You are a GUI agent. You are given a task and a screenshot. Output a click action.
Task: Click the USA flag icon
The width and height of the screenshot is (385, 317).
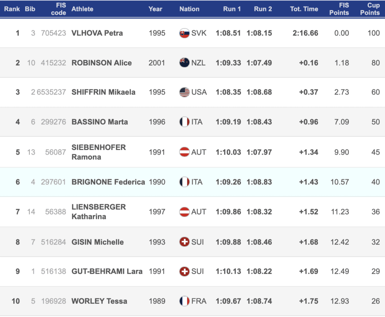pos(184,92)
